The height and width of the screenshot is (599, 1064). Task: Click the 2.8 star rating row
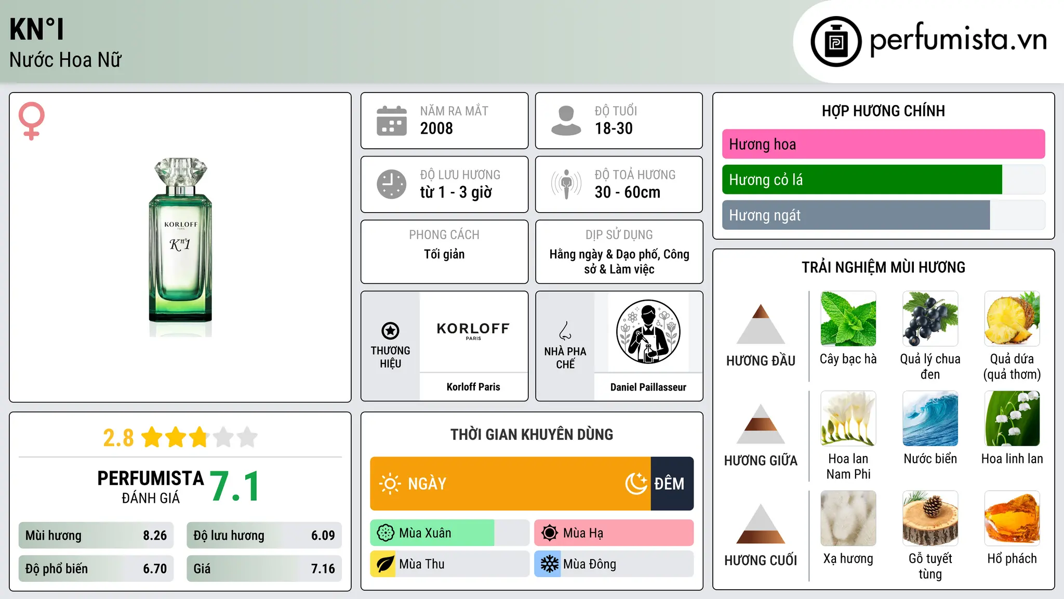(x=180, y=437)
